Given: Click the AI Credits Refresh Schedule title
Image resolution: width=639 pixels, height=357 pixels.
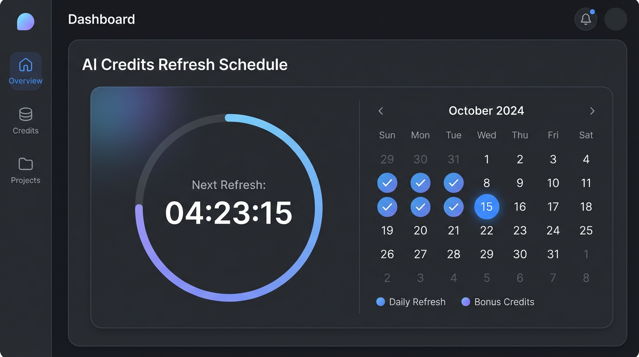Looking at the screenshot, I should tap(185, 64).
